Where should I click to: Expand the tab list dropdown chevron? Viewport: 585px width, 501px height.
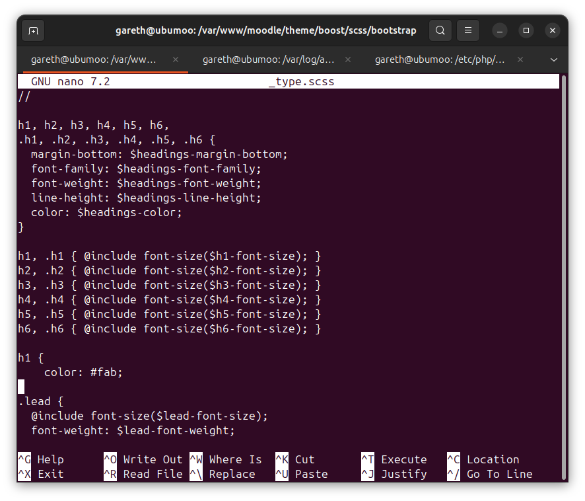click(554, 59)
